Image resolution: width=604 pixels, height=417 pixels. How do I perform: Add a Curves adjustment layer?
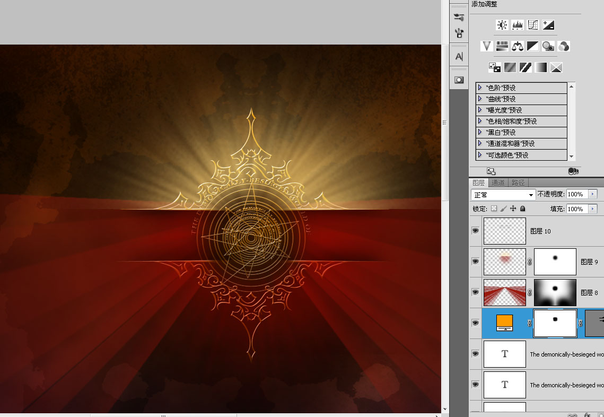pos(533,25)
